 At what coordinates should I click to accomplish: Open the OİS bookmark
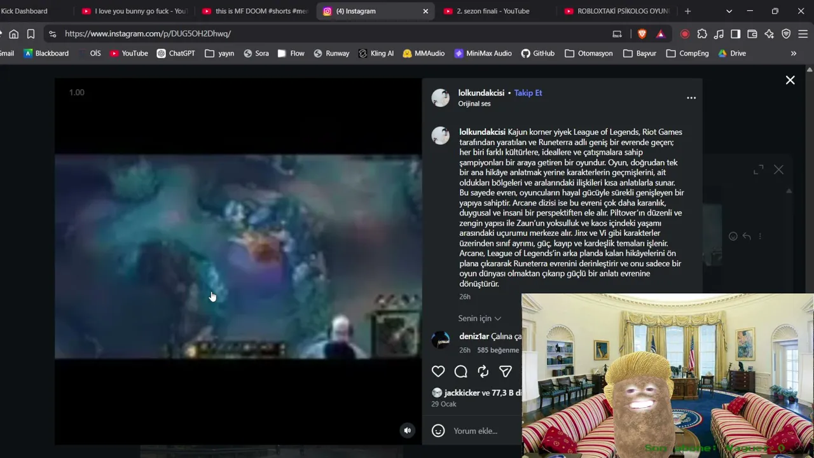pos(95,53)
